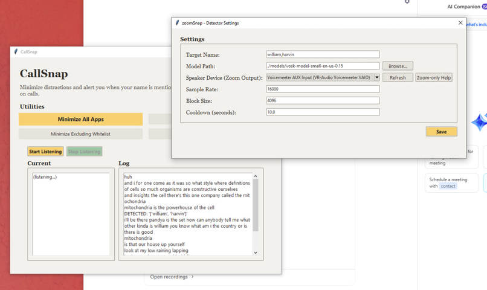Click the Schedule a meeting with contact card
This screenshot has height=290, width=487.
[x=451, y=183]
